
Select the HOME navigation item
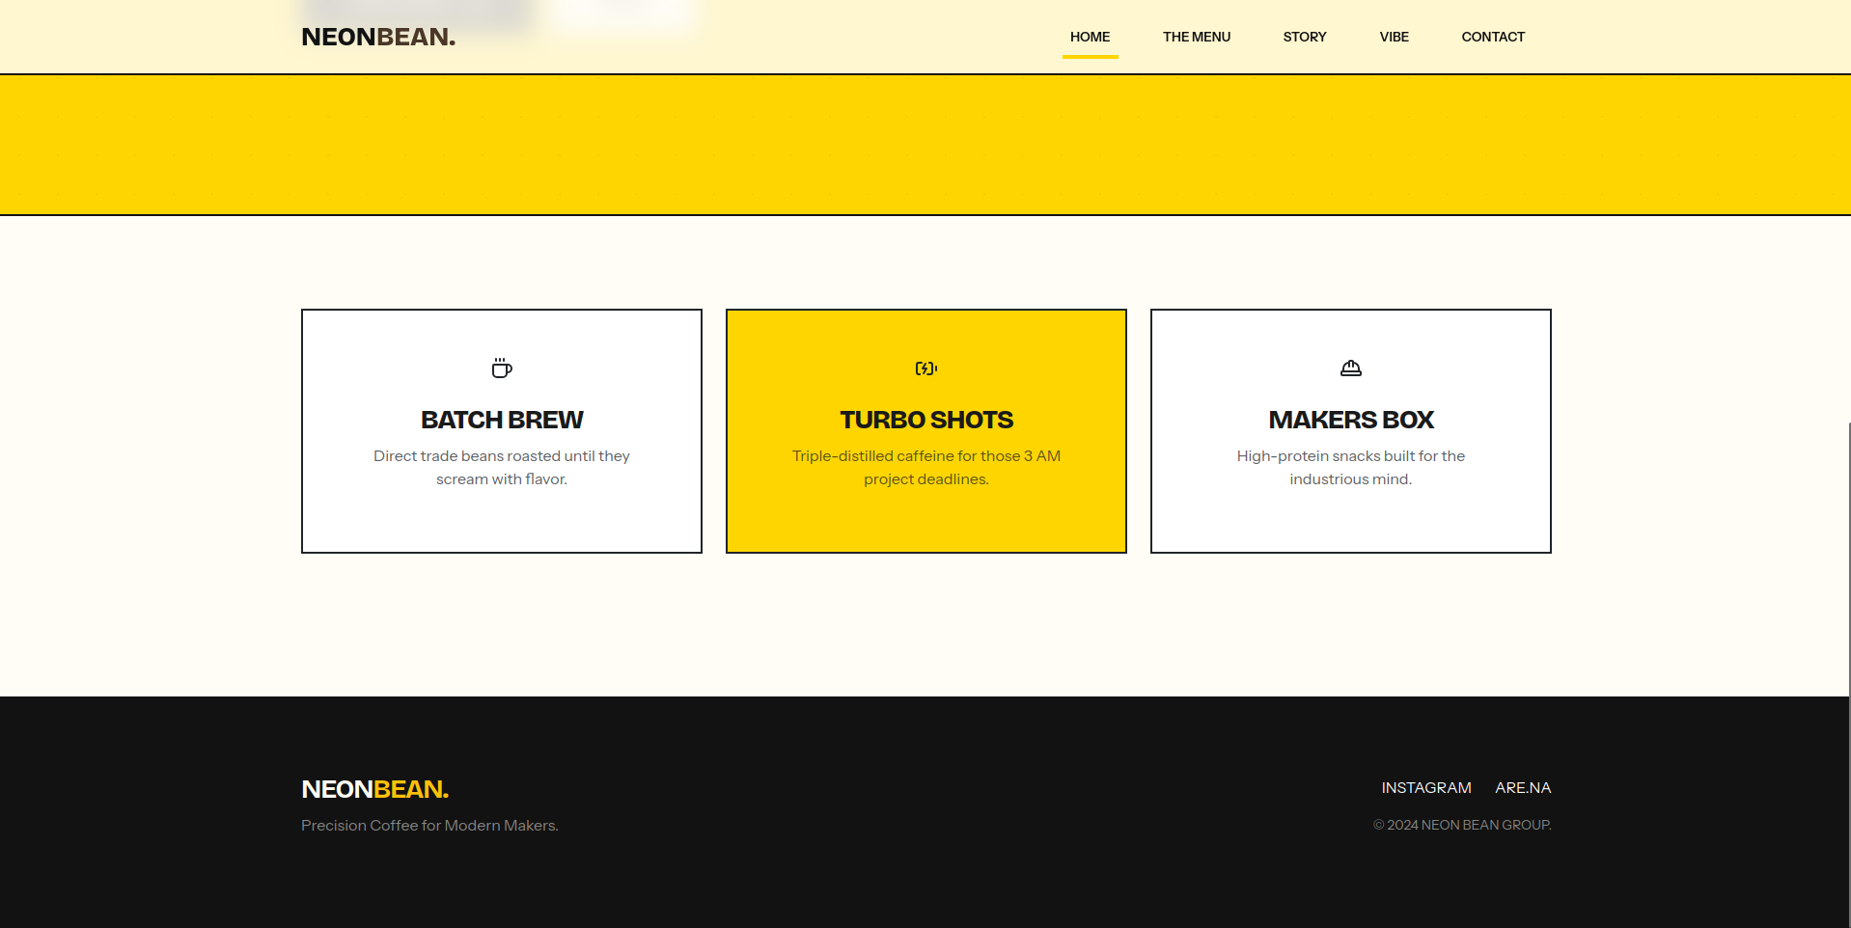pos(1090,37)
